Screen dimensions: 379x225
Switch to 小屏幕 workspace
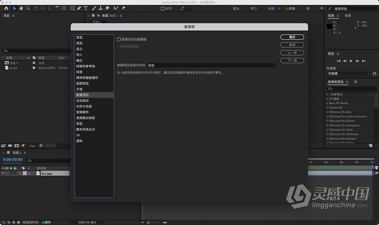click(290, 8)
